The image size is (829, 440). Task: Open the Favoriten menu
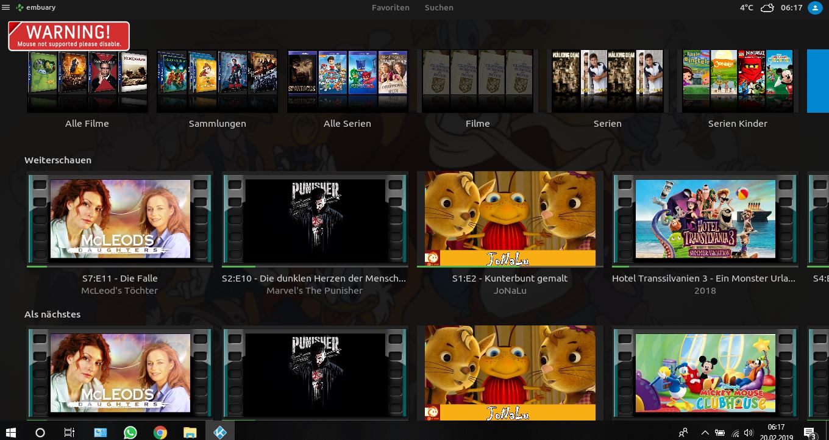pos(391,8)
